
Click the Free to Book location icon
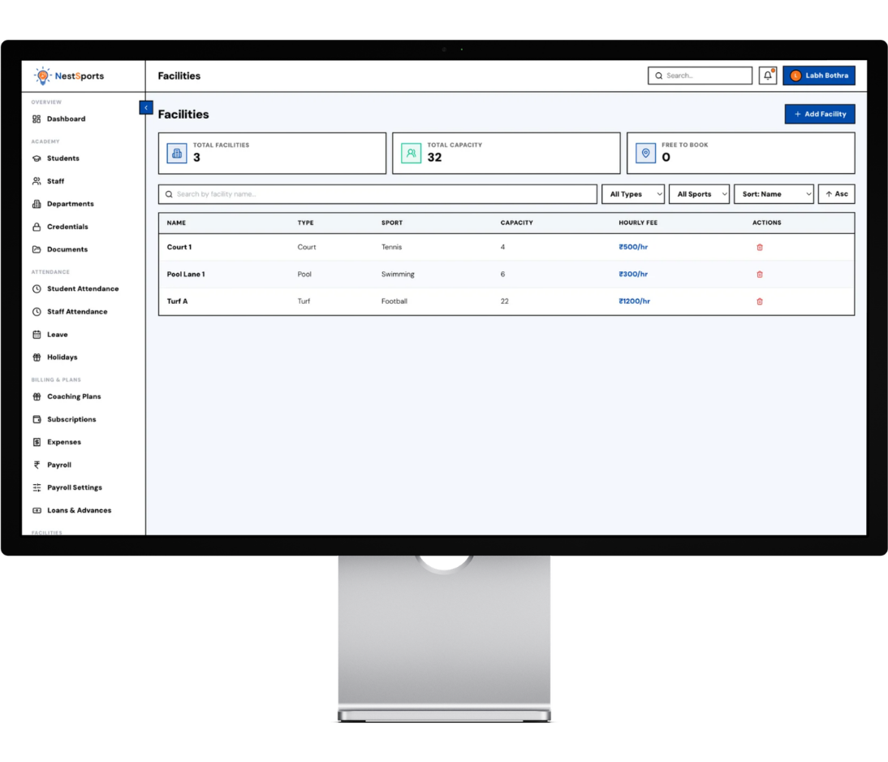pyautogui.click(x=645, y=153)
